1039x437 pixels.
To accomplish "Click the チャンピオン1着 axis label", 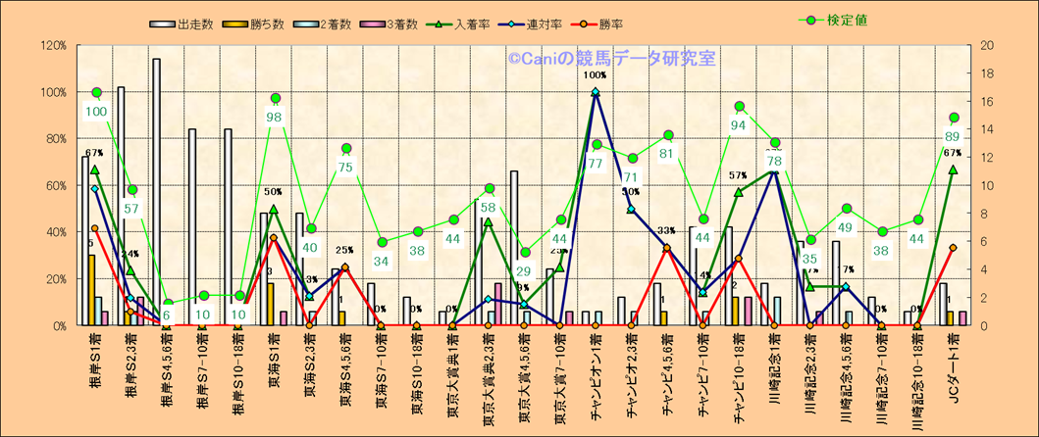I will tap(596, 371).
